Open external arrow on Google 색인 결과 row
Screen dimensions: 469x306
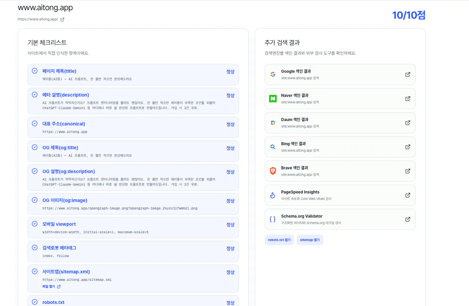click(x=408, y=74)
